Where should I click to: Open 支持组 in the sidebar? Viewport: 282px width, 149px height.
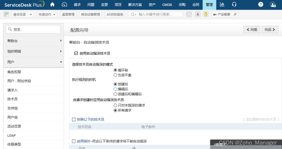tap(34, 108)
